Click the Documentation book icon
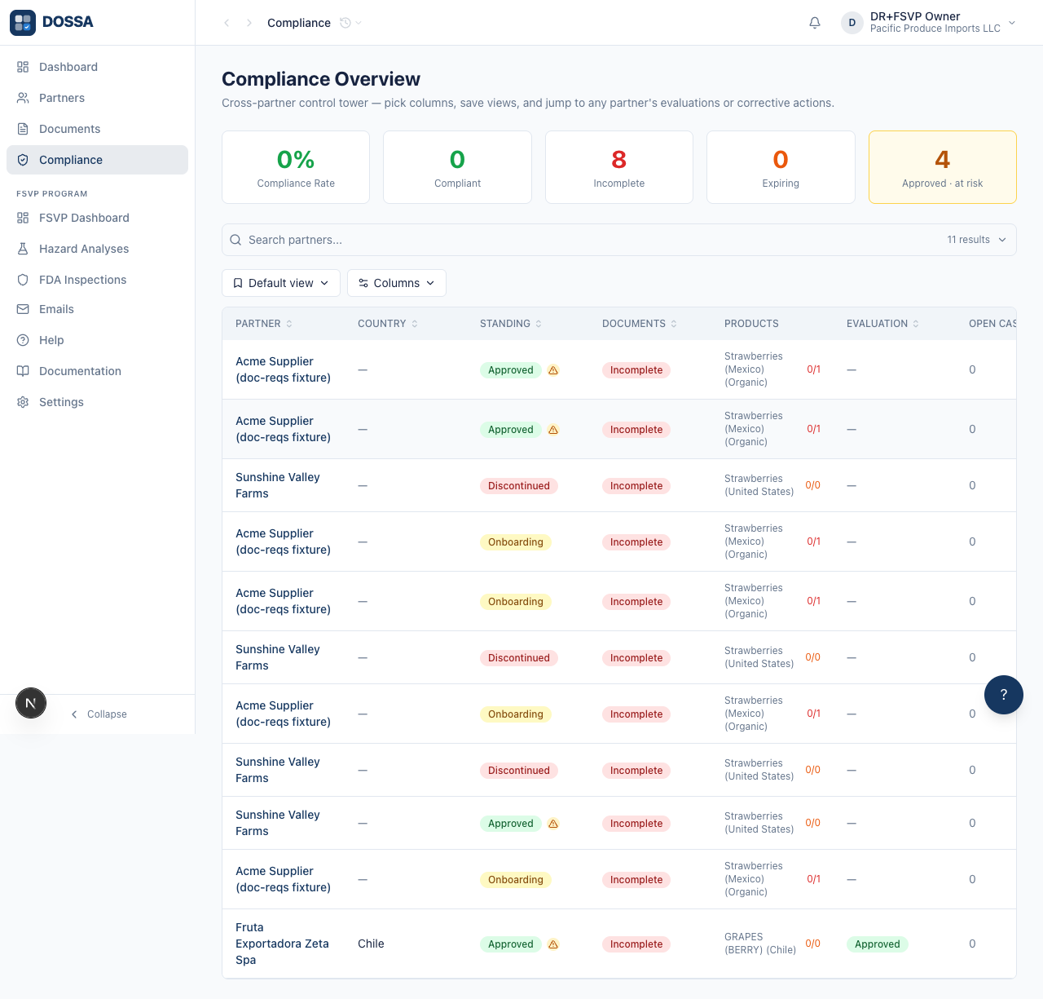 [x=23, y=371]
